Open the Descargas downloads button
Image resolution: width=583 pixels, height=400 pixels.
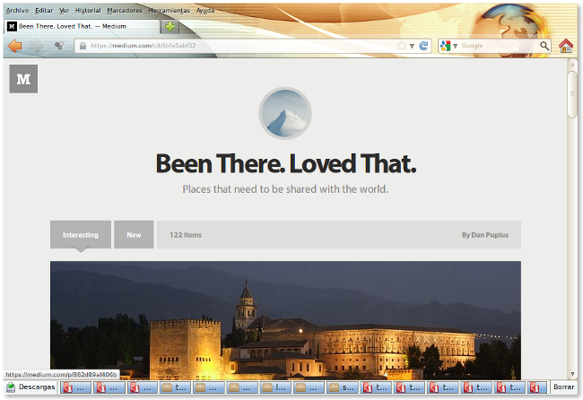30,387
